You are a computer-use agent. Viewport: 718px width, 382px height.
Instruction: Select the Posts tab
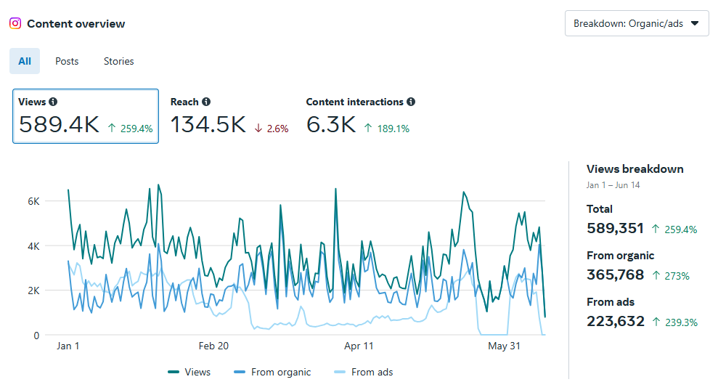click(67, 62)
